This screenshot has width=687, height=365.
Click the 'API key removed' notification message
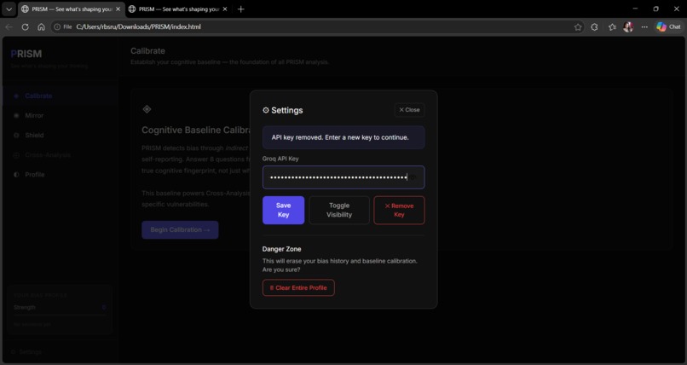(343, 137)
